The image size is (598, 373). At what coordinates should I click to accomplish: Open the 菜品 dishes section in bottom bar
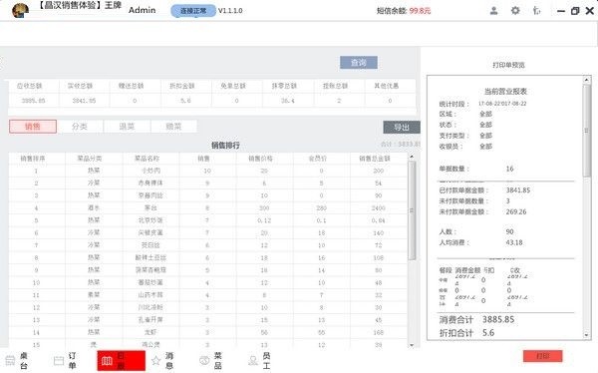pyautogui.click(x=211, y=360)
